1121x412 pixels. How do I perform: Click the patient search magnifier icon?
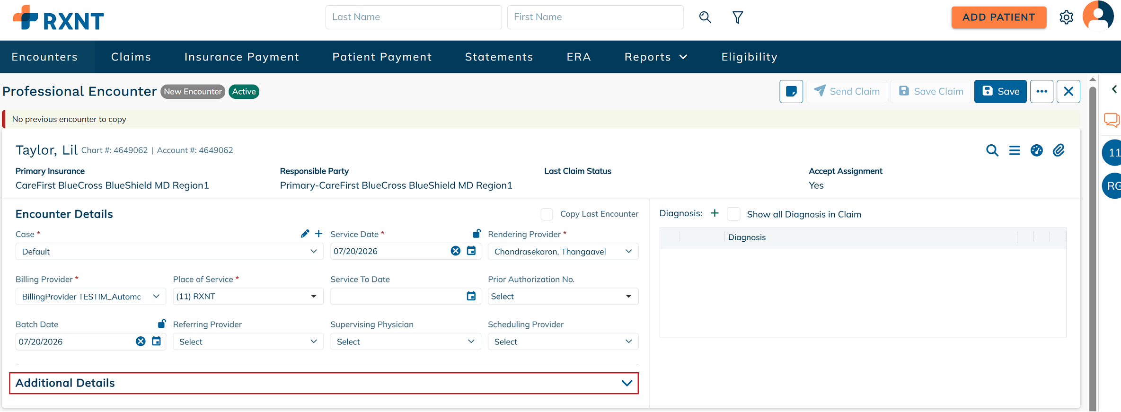pyautogui.click(x=705, y=18)
